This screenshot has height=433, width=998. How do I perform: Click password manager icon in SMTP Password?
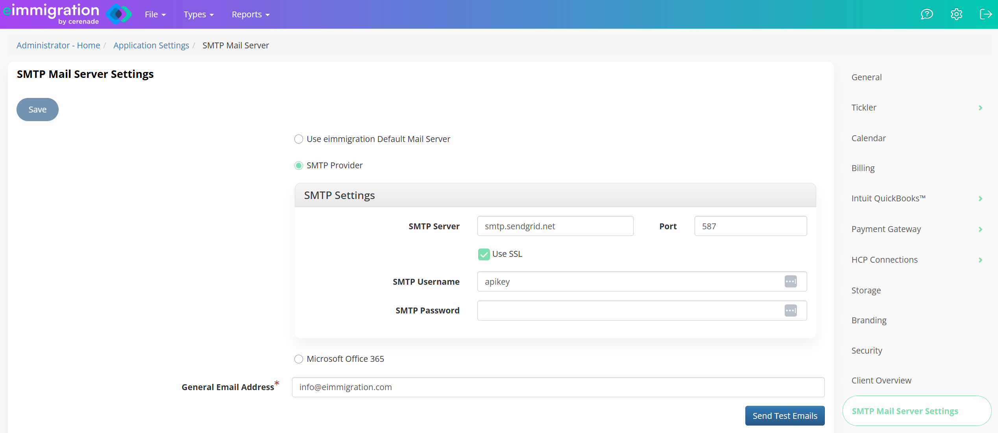coord(791,311)
